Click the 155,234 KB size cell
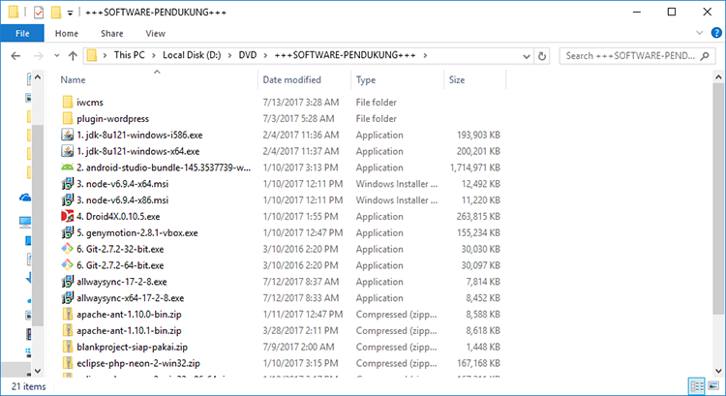Viewport: 726px width, 396px height. [x=478, y=232]
